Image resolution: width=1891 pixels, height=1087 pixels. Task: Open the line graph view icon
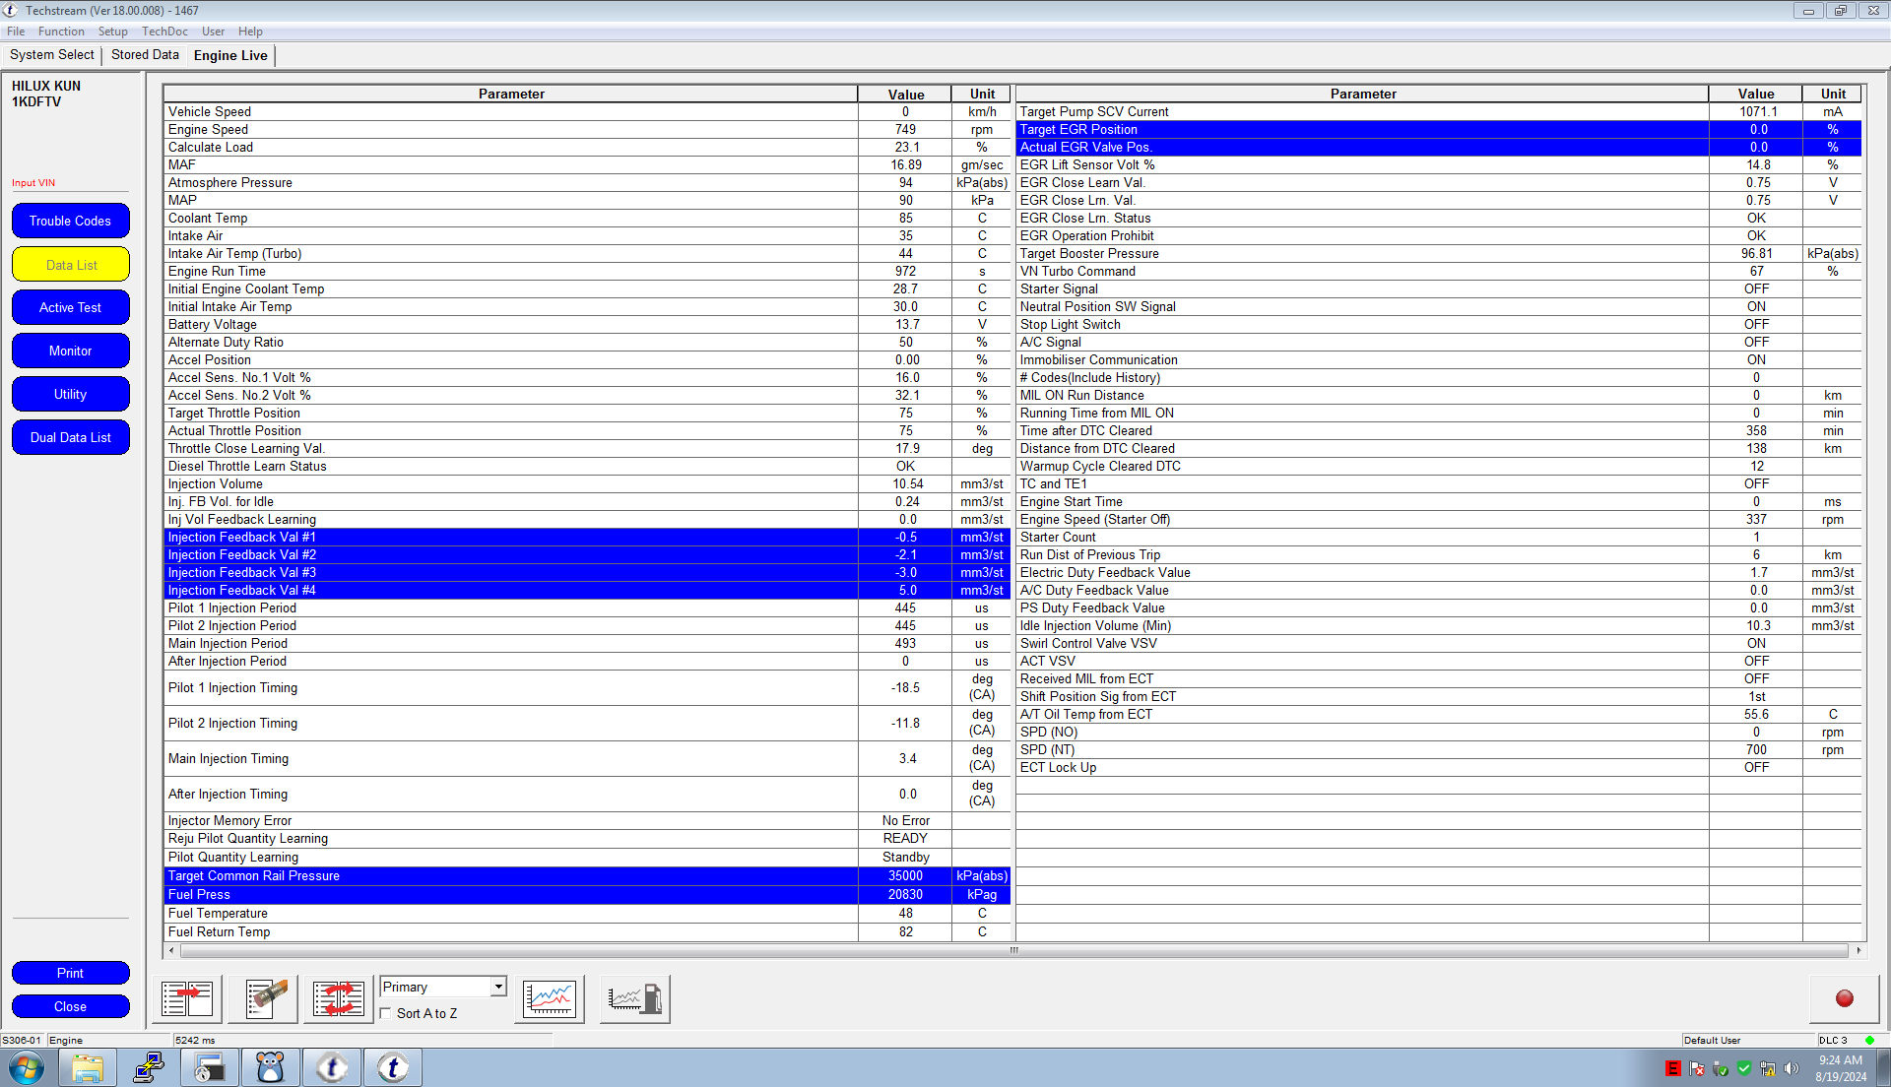pyautogui.click(x=550, y=999)
